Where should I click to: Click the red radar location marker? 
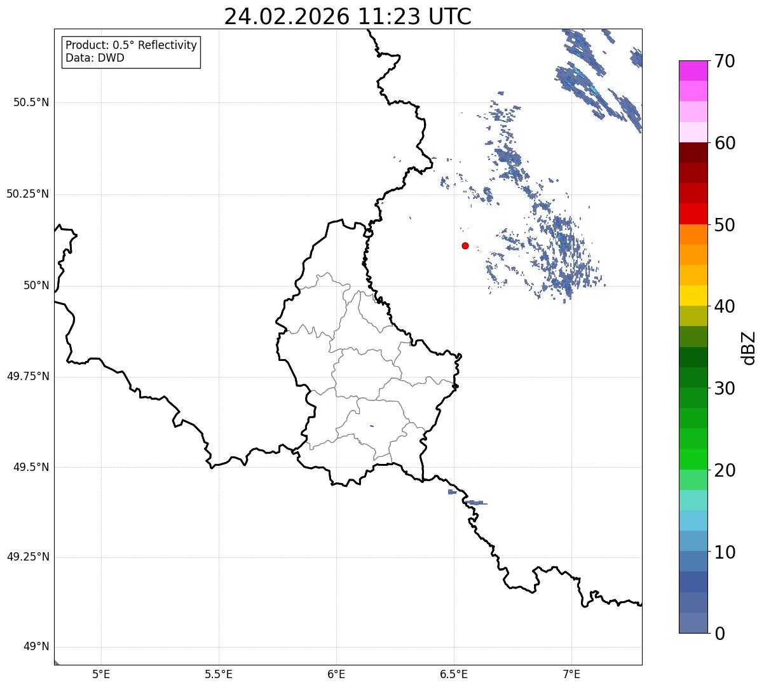pyautogui.click(x=465, y=245)
